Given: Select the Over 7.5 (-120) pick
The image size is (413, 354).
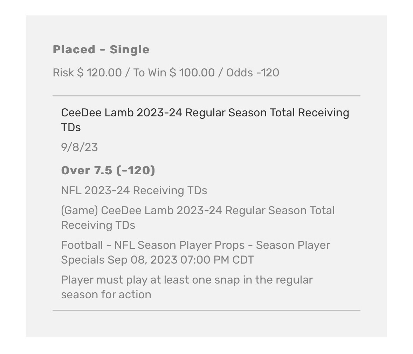Looking at the screenshot, I should click(x=108, y=170).
